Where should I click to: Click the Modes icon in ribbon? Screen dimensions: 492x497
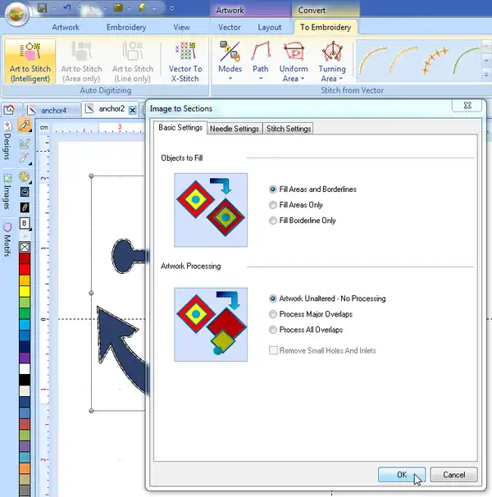(x=230, y=51)
